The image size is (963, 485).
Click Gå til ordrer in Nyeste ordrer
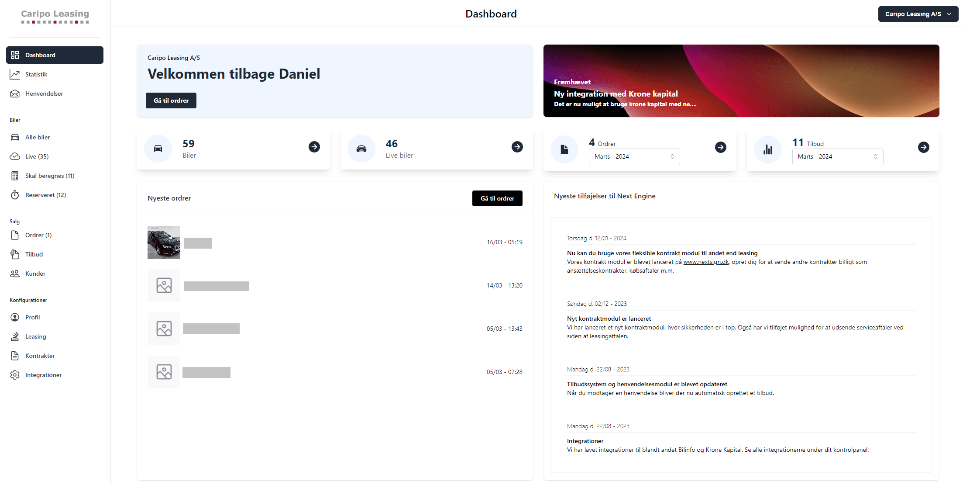497,198
